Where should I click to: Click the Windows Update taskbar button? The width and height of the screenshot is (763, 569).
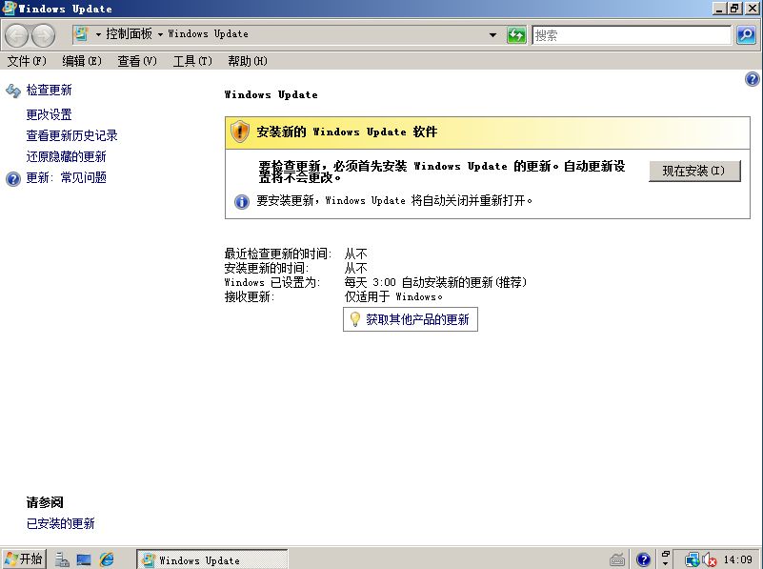212,559
